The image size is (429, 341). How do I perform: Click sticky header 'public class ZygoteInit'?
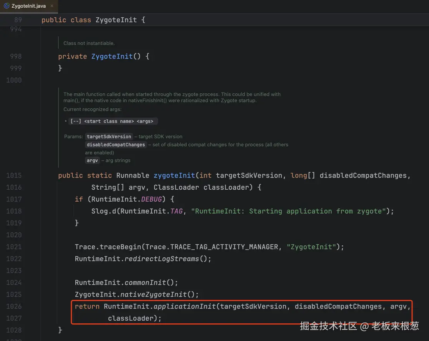click(x=93, y=20)
